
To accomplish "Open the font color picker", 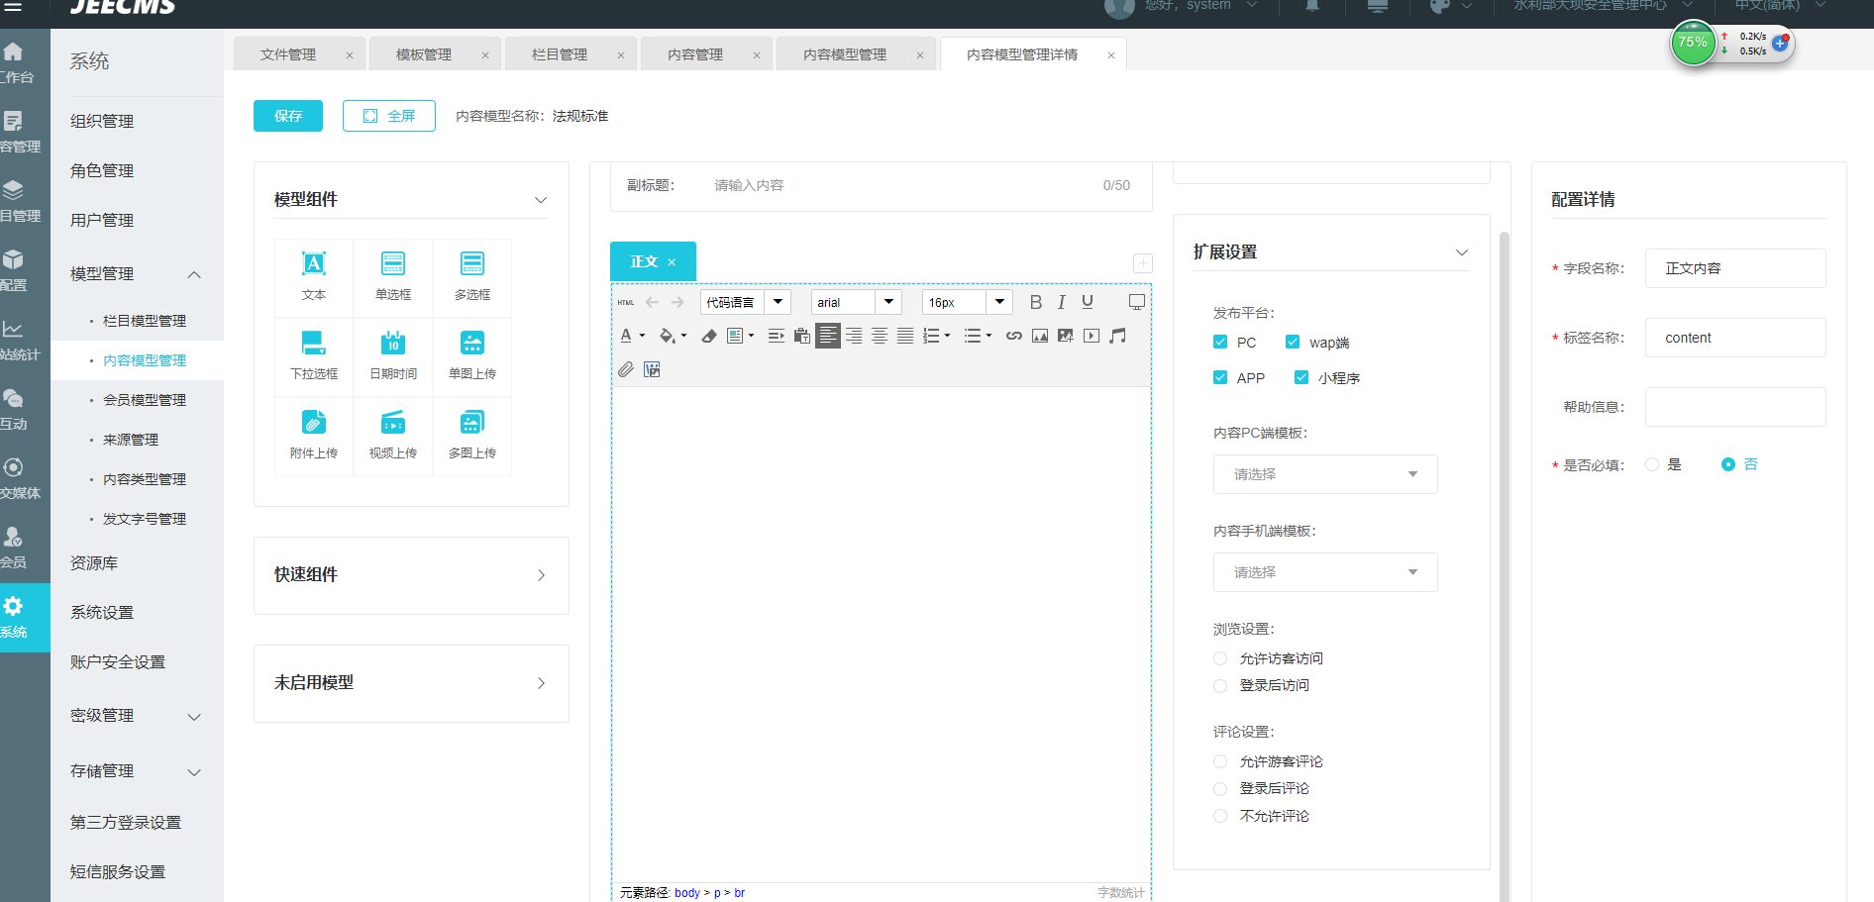I will click(626, 336).
